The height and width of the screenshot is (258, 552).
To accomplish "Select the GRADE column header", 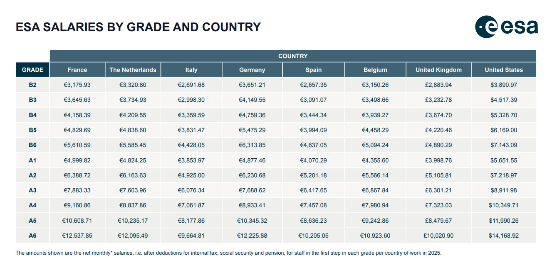I will pyautogui.click(x=32, y=70).
